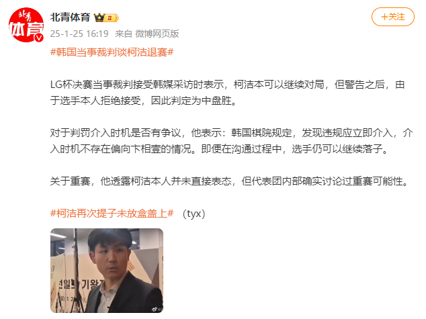The width and height of the screenshot is (426, 319).
Task: Follow 北青体育 with the +关注 button
Action: coord(393,17)
